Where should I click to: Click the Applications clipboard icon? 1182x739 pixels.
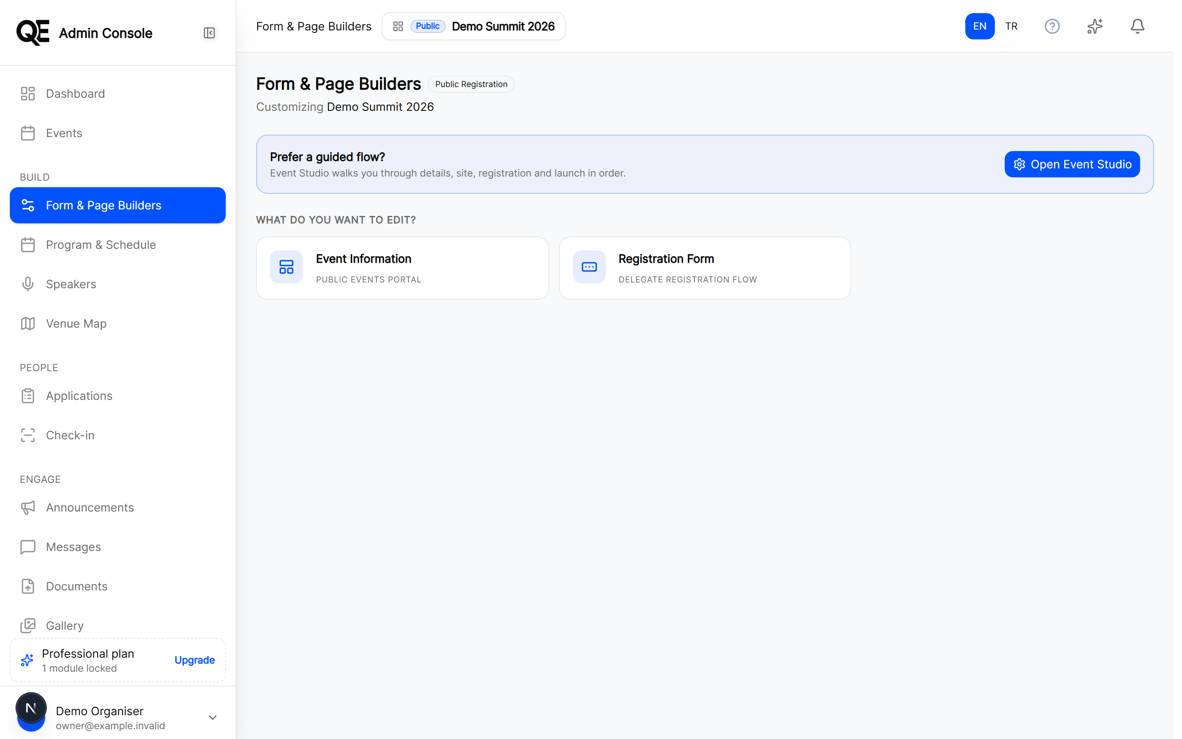(28, 396)
